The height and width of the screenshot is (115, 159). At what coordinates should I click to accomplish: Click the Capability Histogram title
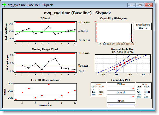[x=114, y=18]
